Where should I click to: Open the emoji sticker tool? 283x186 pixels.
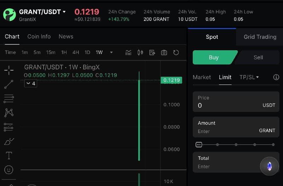9,170
